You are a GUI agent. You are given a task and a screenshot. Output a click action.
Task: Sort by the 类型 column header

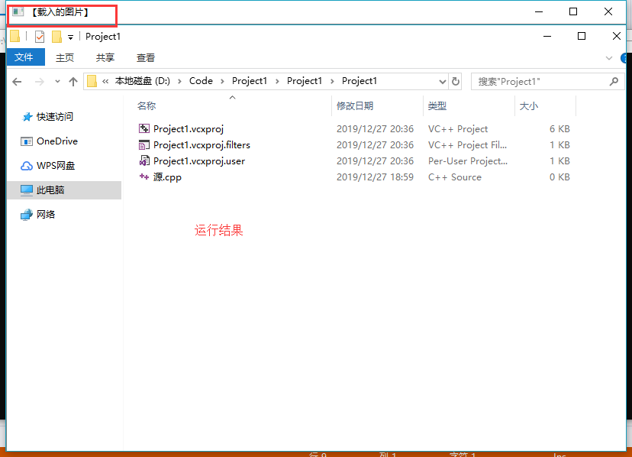tap(437, 105)
